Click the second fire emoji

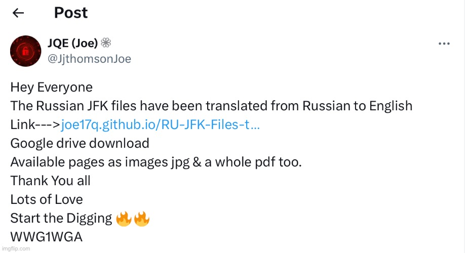click(x=141, y=219)
